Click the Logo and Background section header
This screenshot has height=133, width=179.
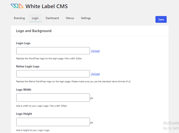pyautogui.click(x=34, y=31)
